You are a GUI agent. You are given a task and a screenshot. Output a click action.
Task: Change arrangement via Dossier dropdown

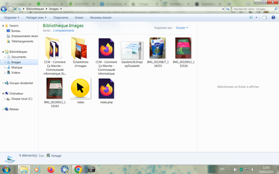(x=182, y=28)
